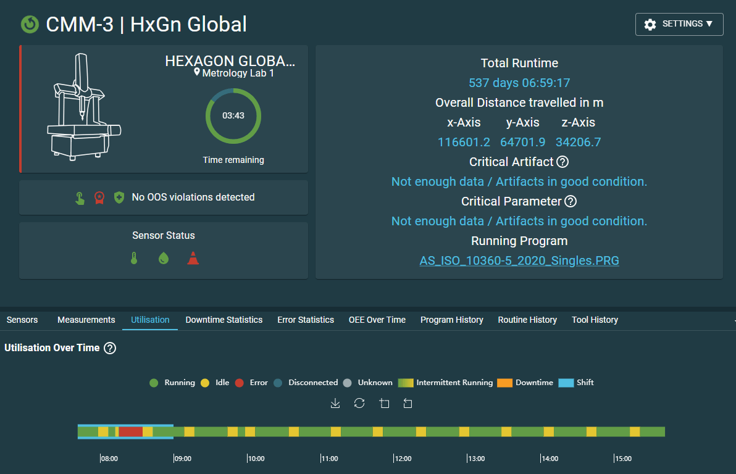Expand the hidden tabs overflow arrow
Viewport: 736px width, 474px height.
(733, 320)
